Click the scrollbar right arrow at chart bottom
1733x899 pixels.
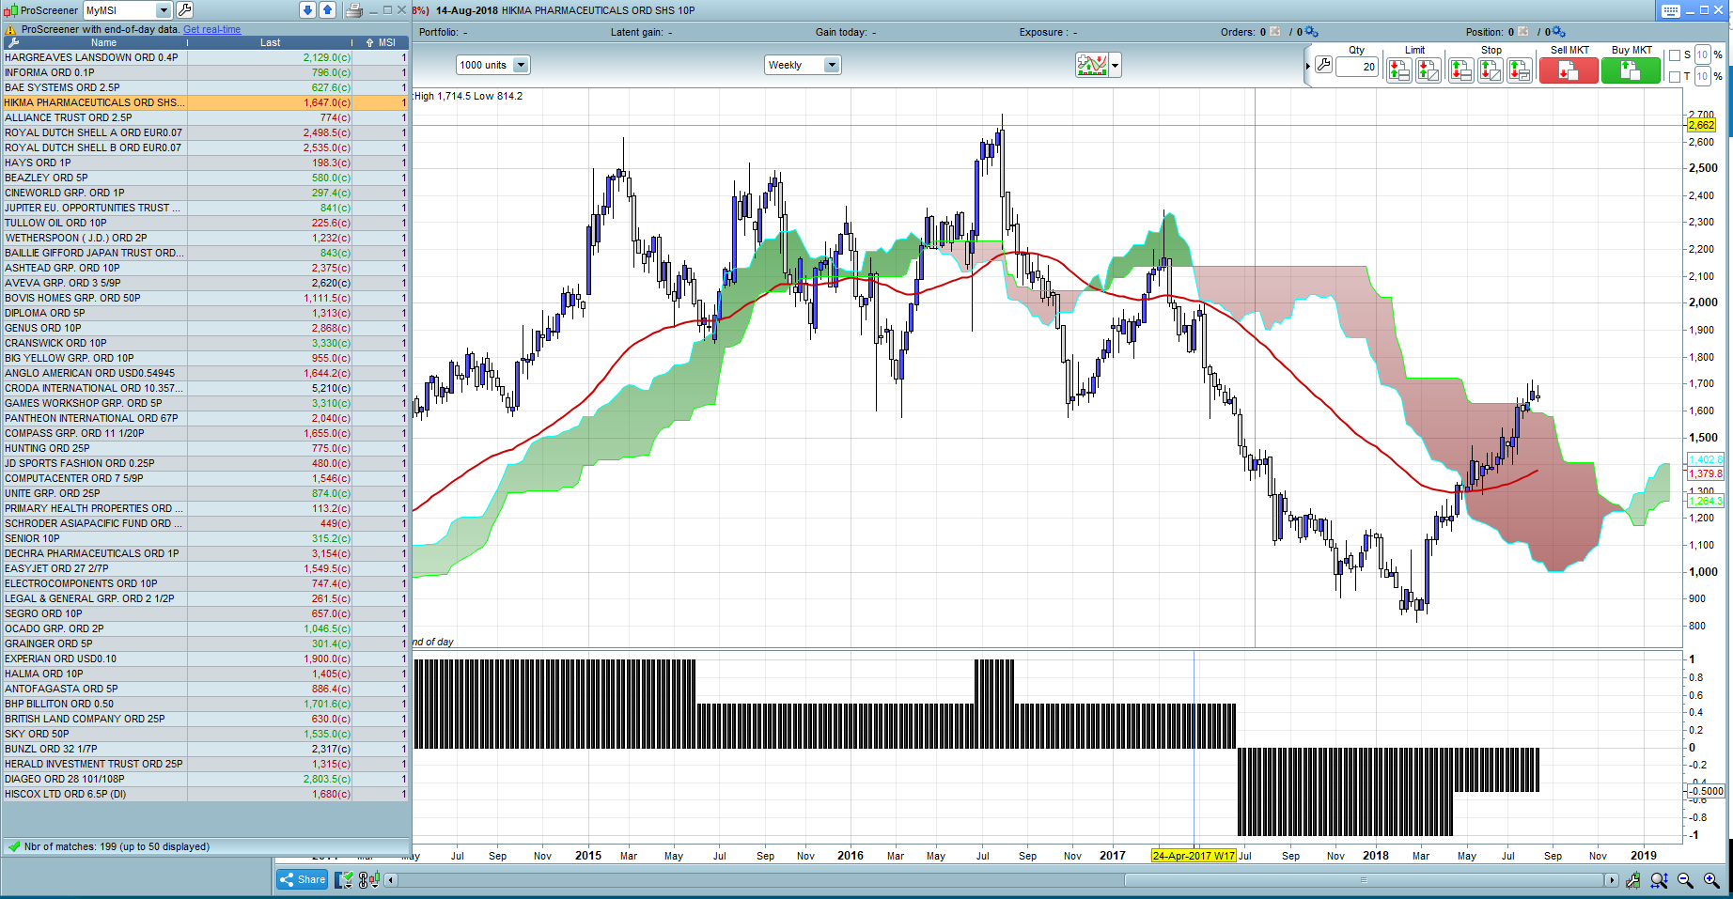click(1612, 880)
